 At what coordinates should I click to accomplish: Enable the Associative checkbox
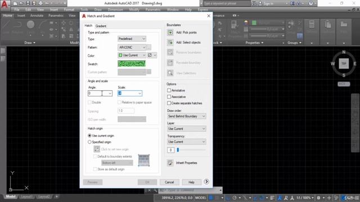point(169,97)
